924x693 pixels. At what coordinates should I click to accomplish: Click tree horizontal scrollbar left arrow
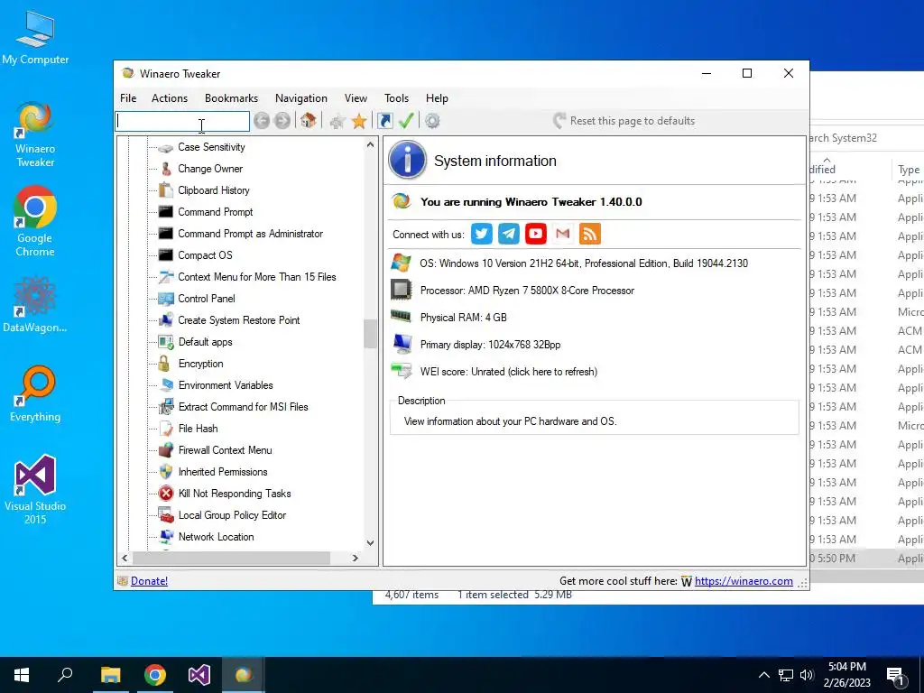(x=125, y=558)
